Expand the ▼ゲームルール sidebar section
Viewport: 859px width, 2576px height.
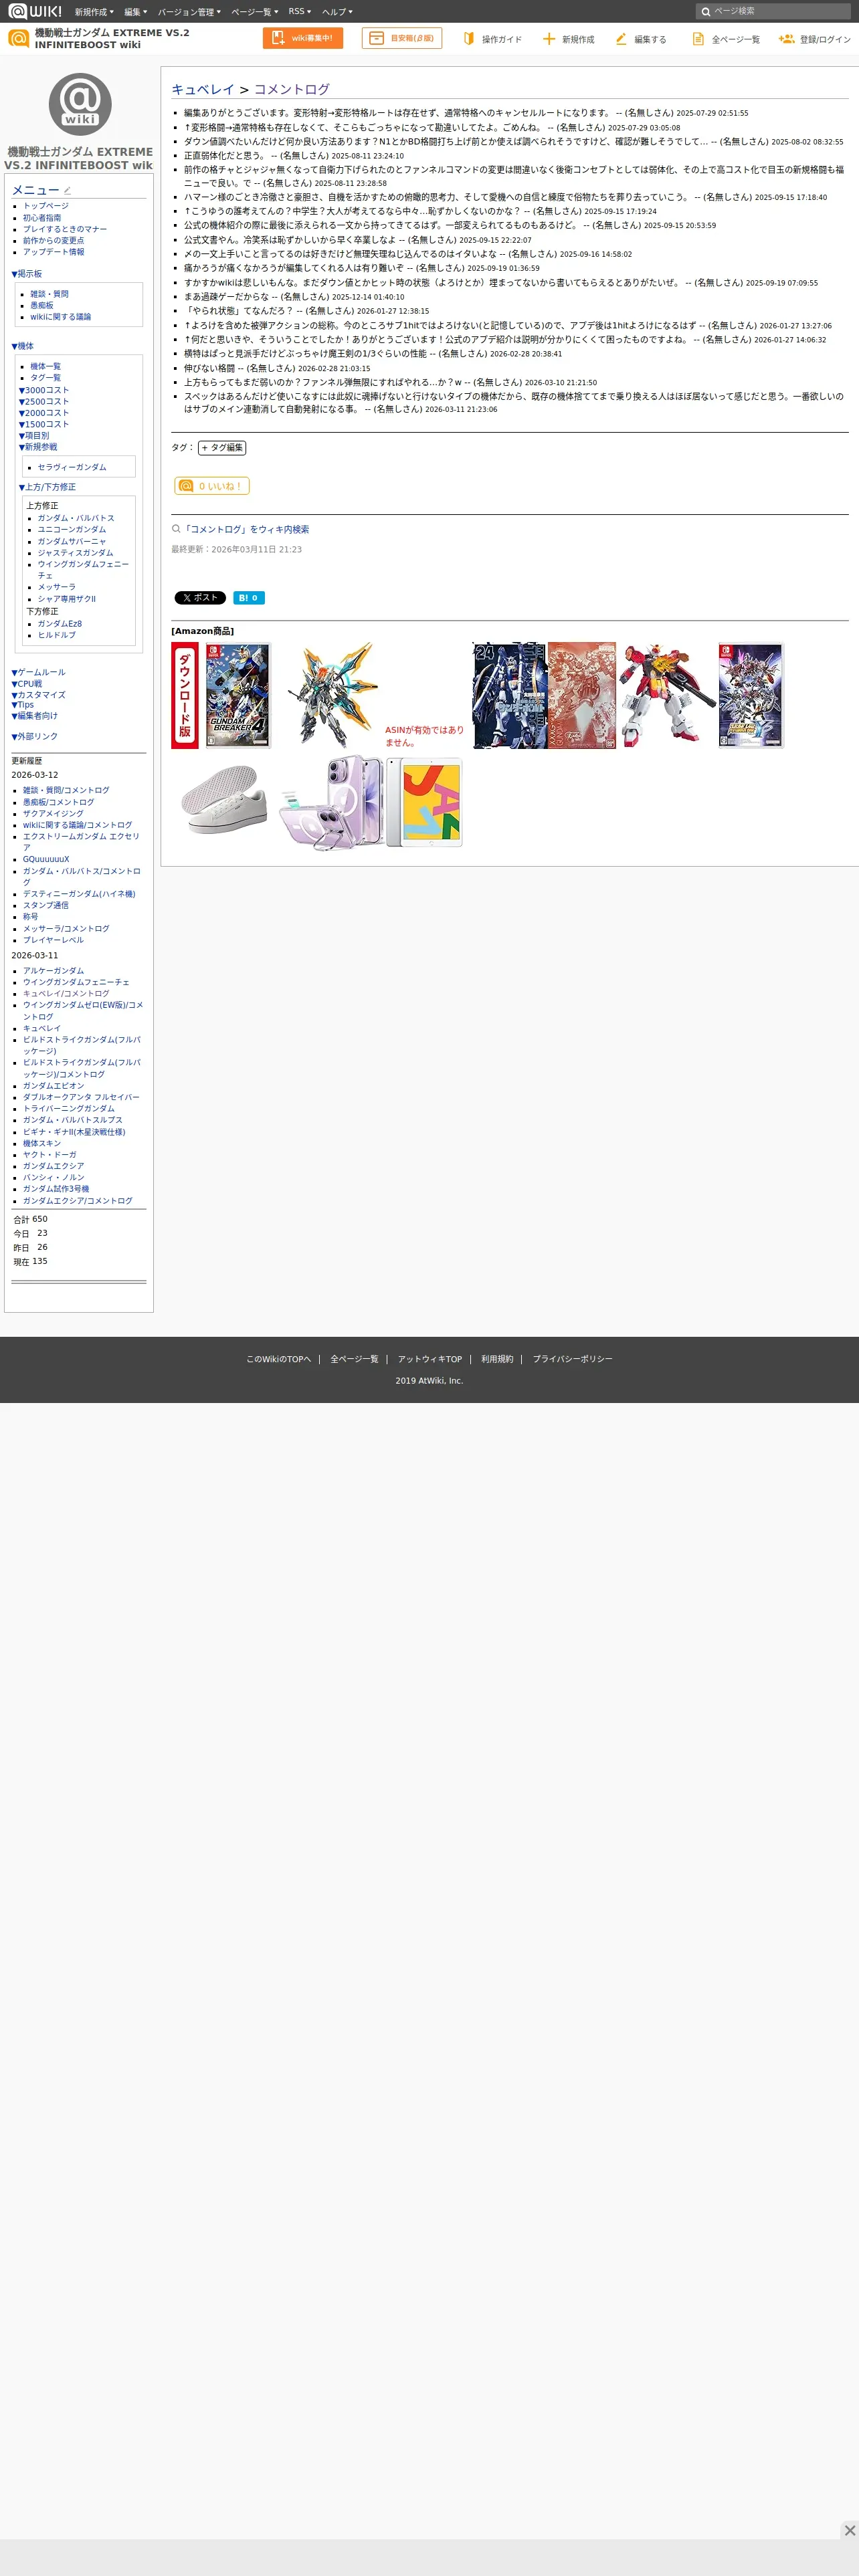tap(38, 672)
